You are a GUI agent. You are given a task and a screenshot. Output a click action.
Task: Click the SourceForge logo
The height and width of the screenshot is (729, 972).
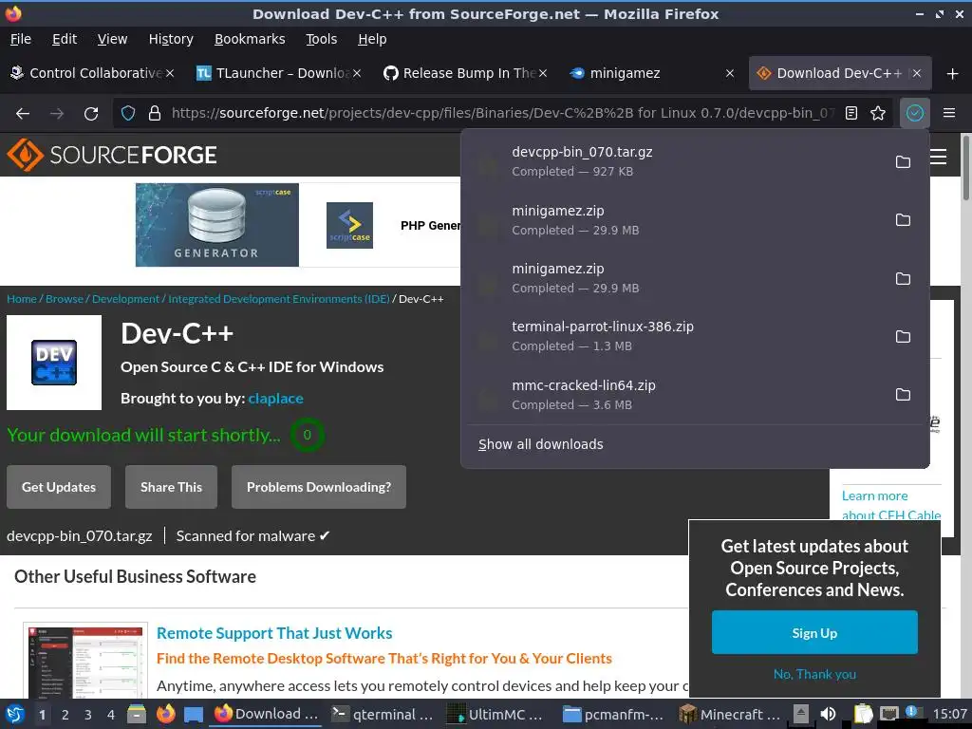tap(112, 155)
